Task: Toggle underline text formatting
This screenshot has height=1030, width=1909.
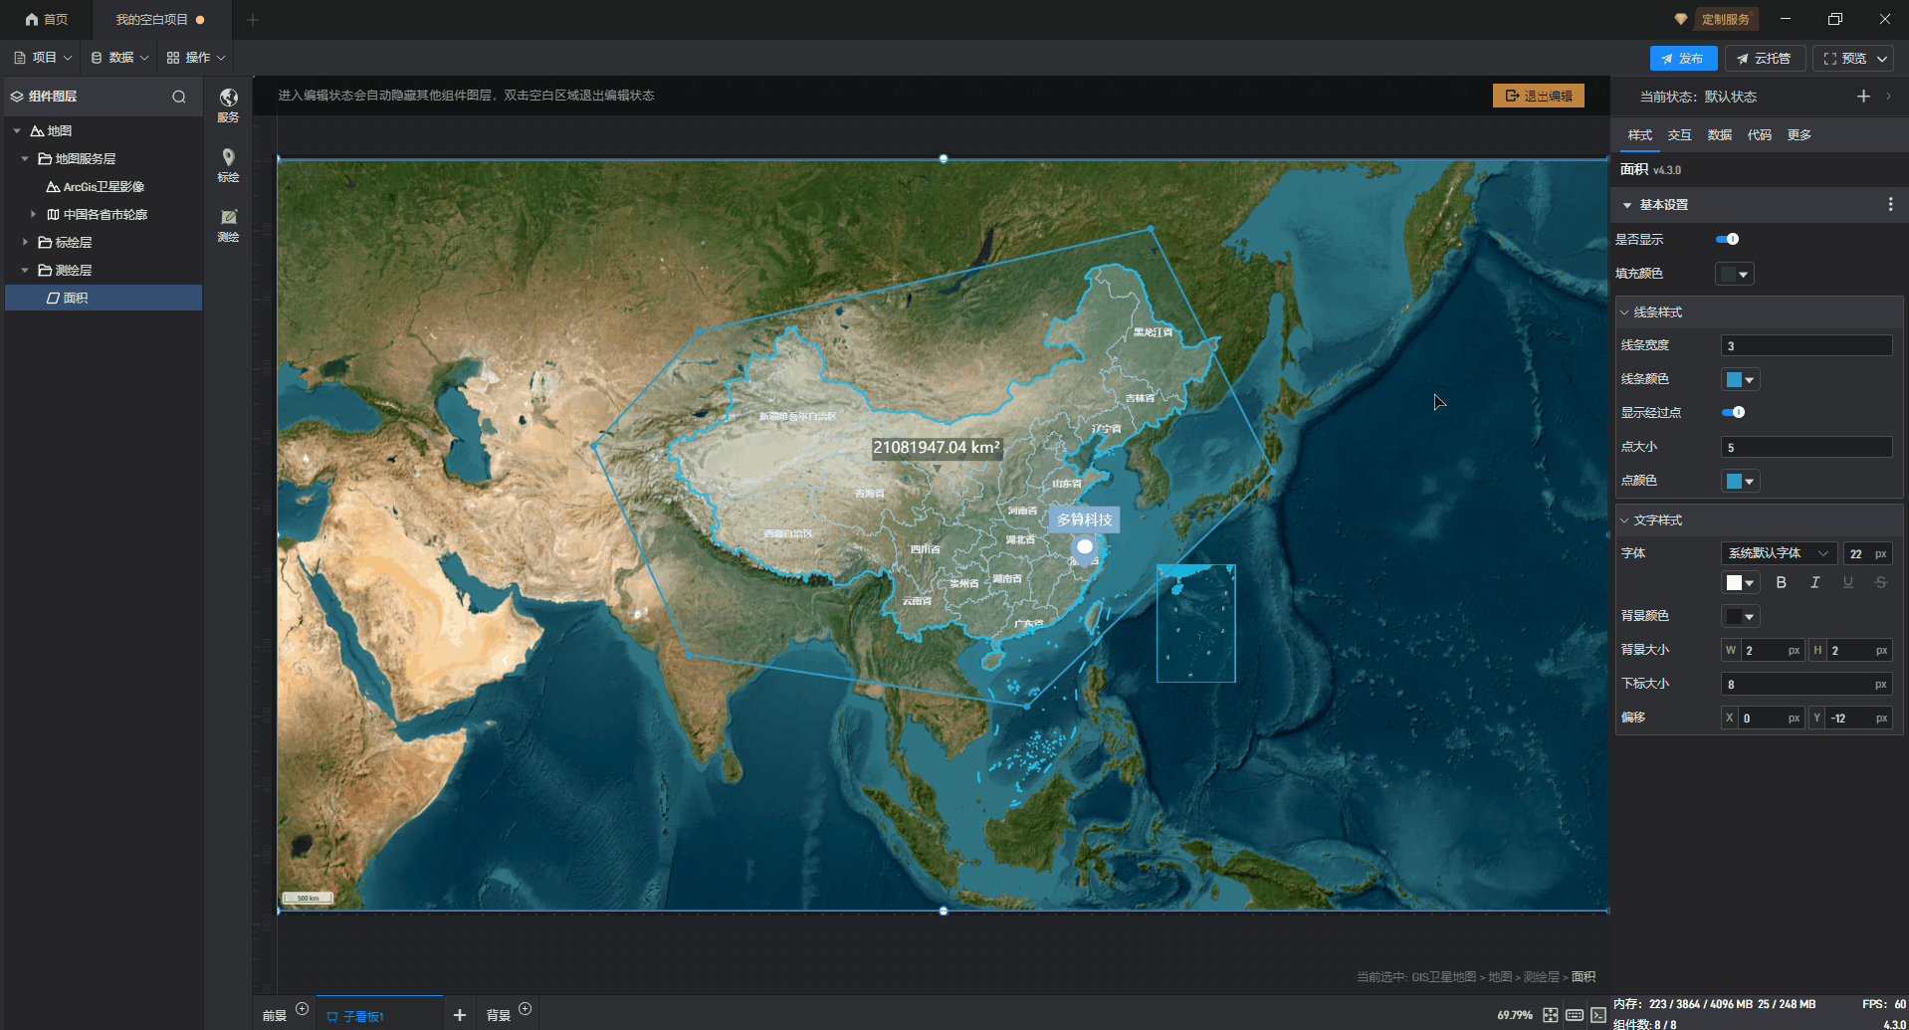Action: (x=1847, y=583)
